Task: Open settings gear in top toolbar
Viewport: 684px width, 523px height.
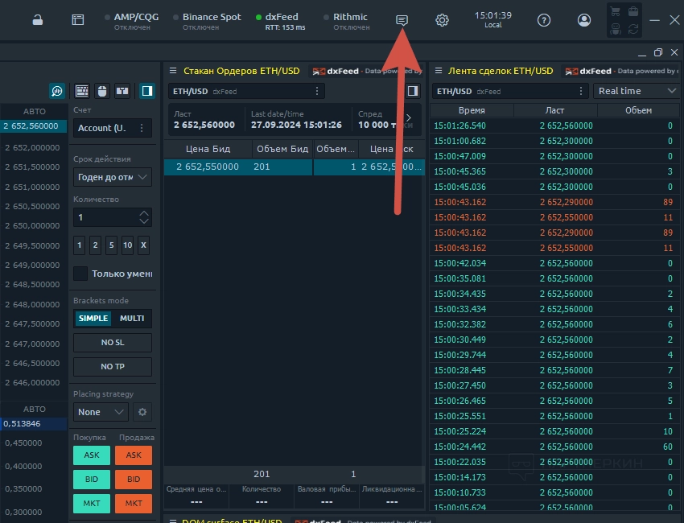Action: (442, 20)
